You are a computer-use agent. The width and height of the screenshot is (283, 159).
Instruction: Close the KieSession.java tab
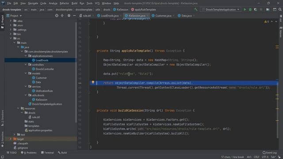[148, 16]
